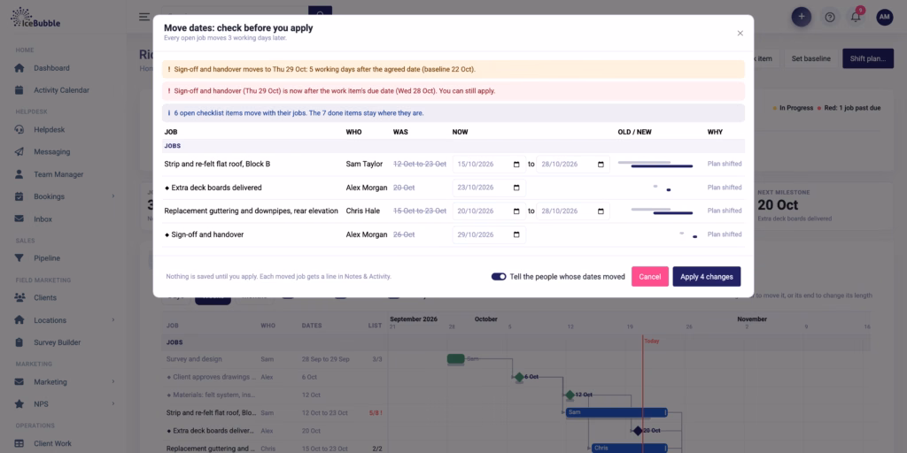
Task: Click the Cancel button
Action: (649, 277)
